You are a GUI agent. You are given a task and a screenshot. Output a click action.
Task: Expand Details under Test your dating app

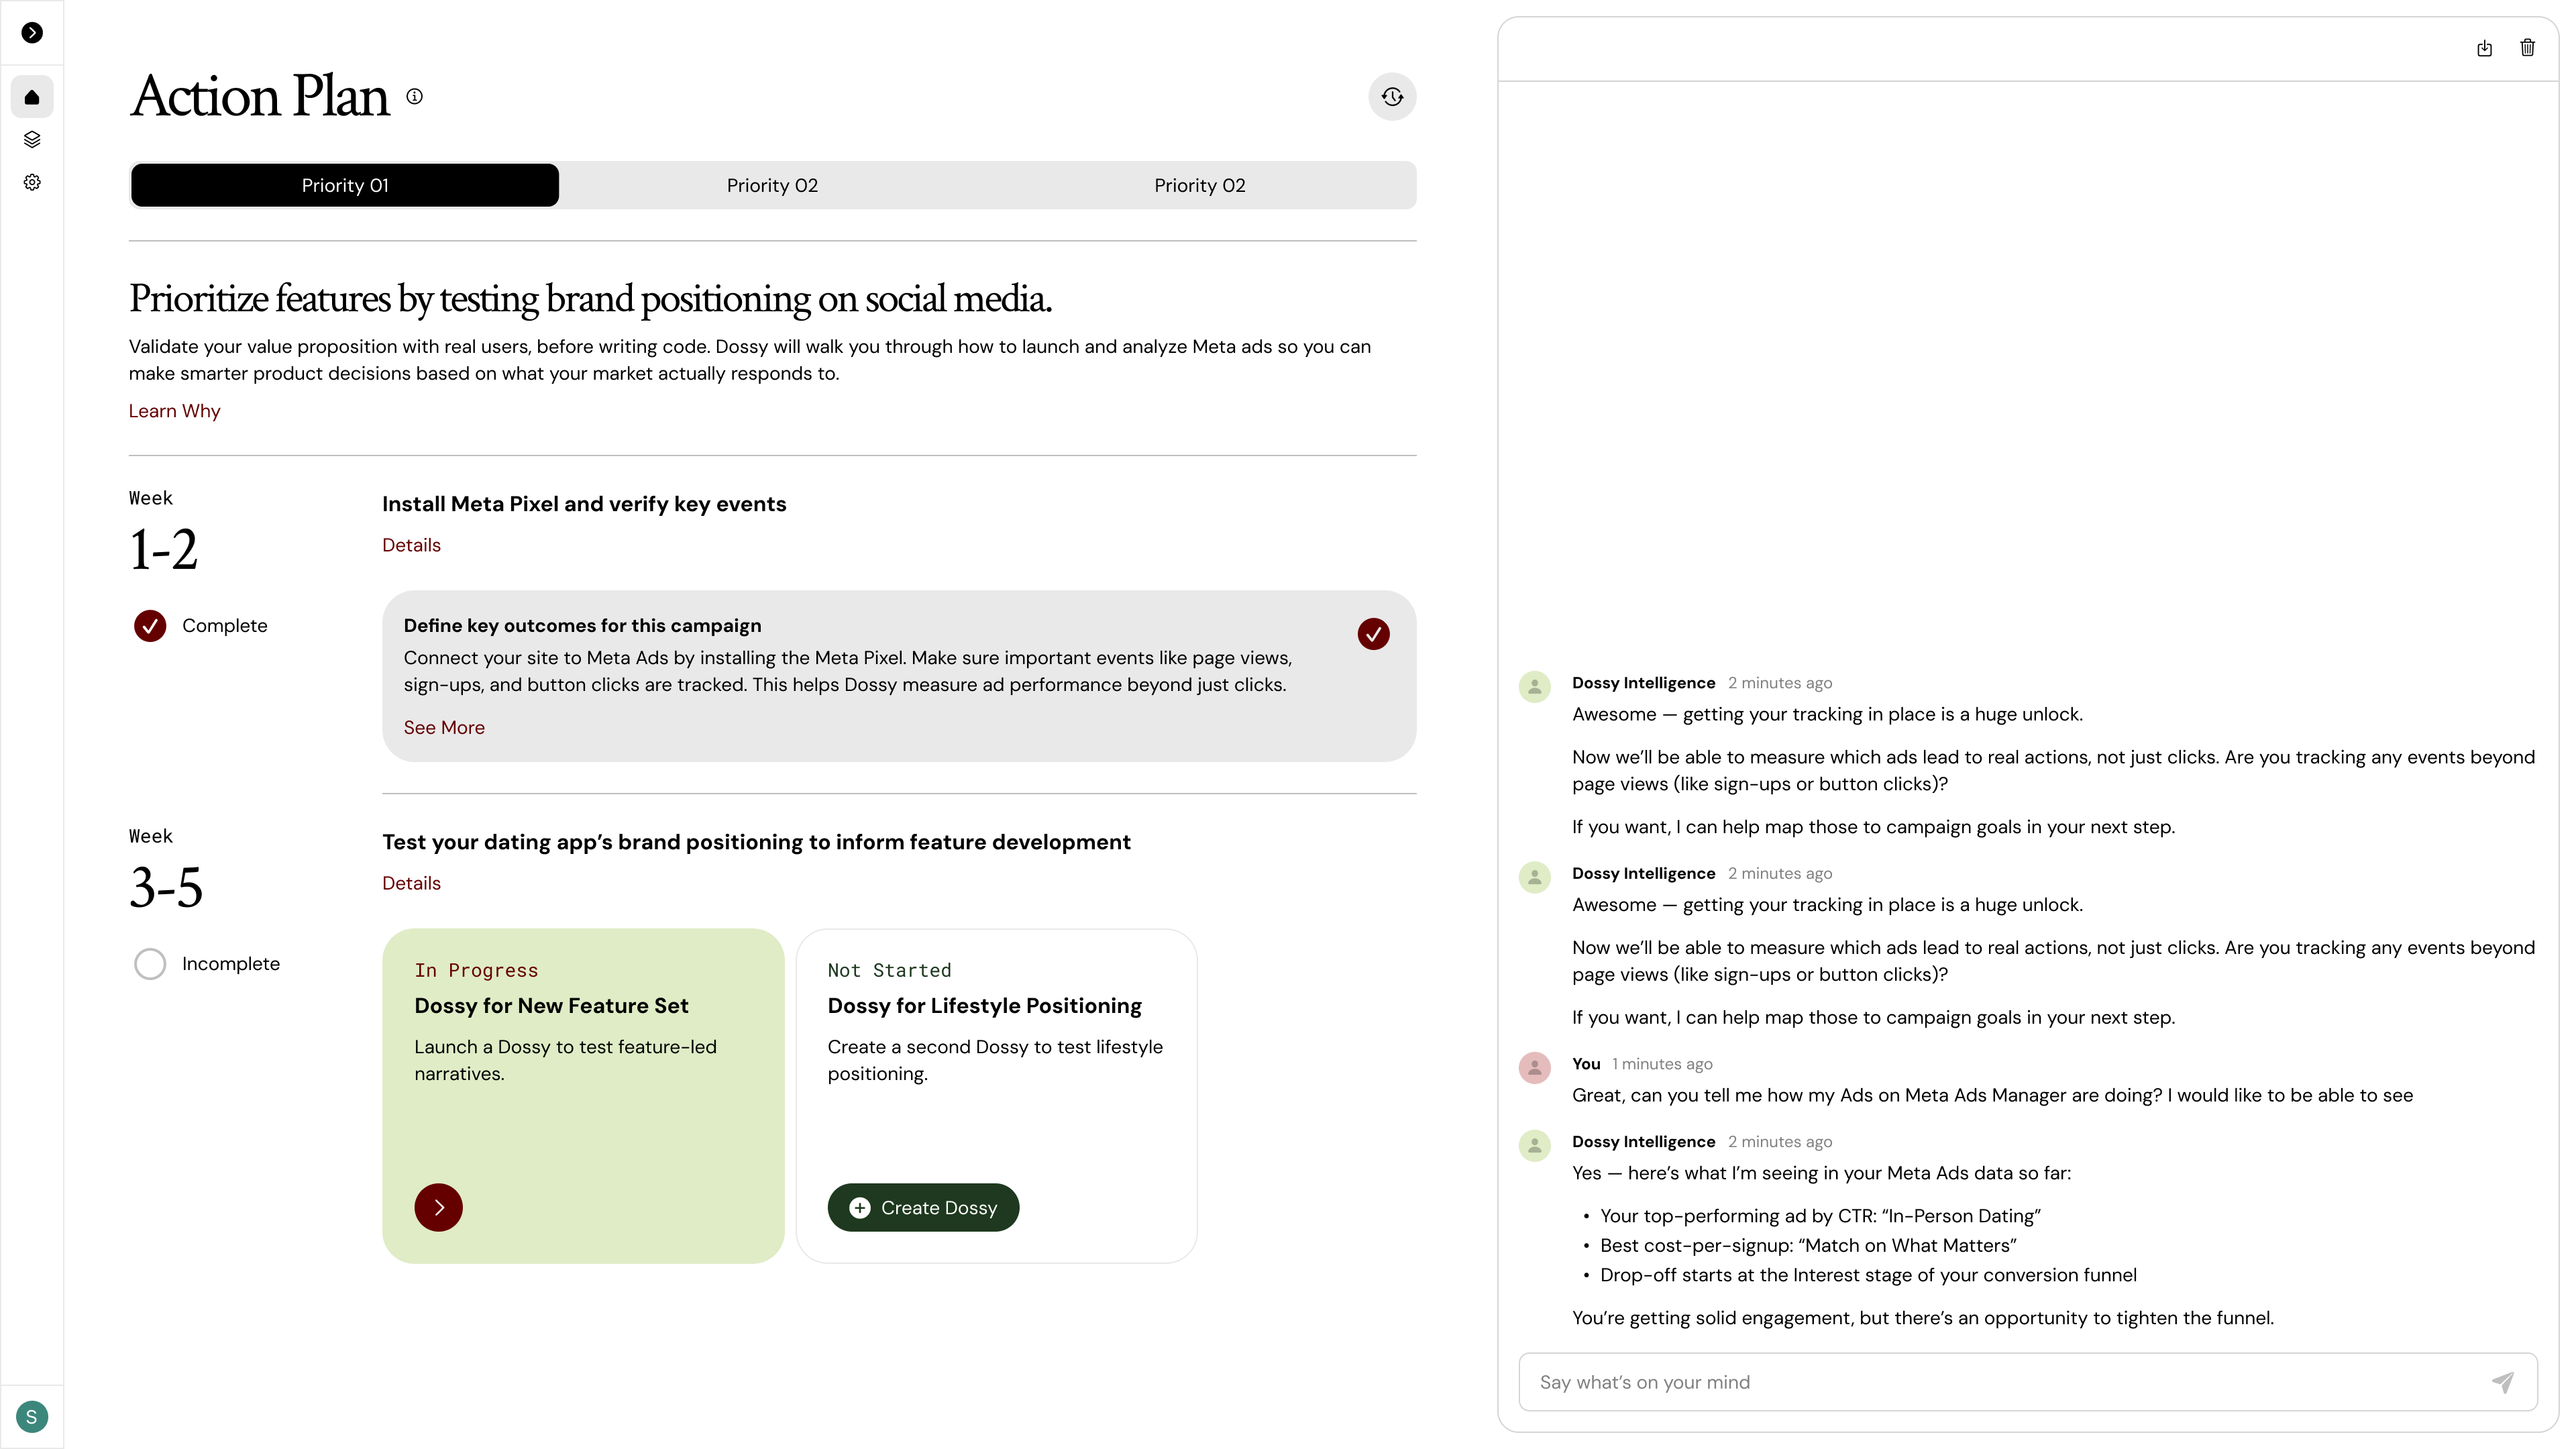(411, 883)
